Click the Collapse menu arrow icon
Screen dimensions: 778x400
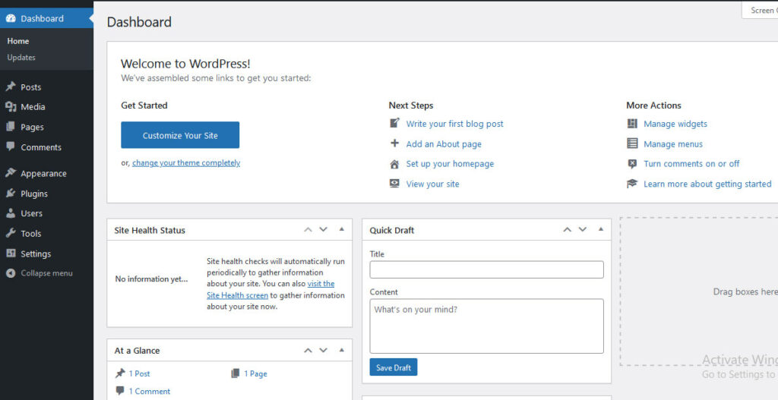click(11, 273)
